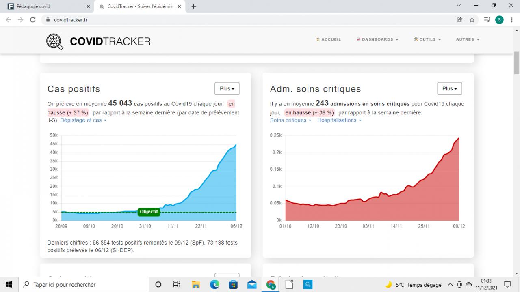Close the CovidTracker tab
Viewport: 520px width, 292px height.
(x=179, y=6)
